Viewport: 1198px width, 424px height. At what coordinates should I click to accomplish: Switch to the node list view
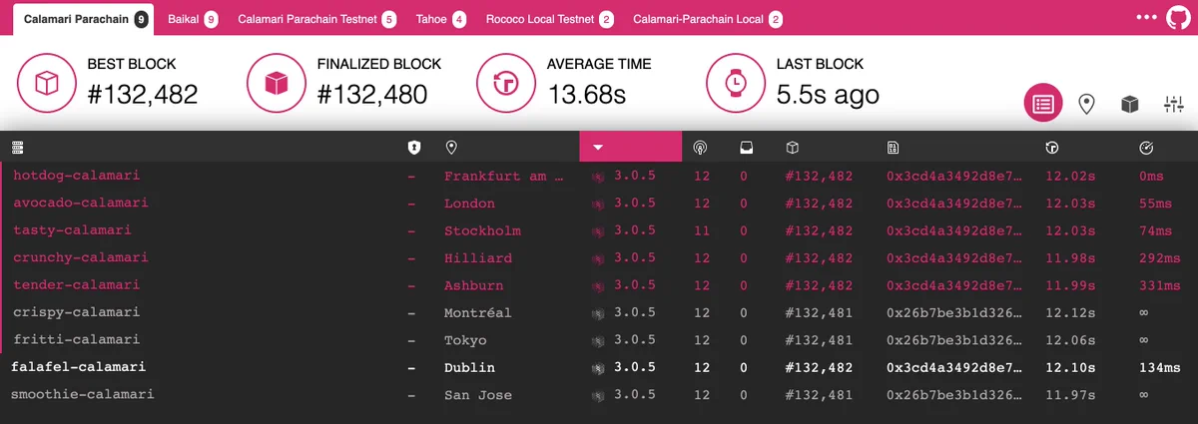pyautogui.click(x=1043, y=104)
